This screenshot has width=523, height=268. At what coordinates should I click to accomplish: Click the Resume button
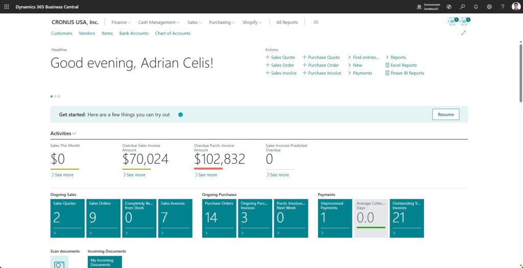tap(445, 114)
